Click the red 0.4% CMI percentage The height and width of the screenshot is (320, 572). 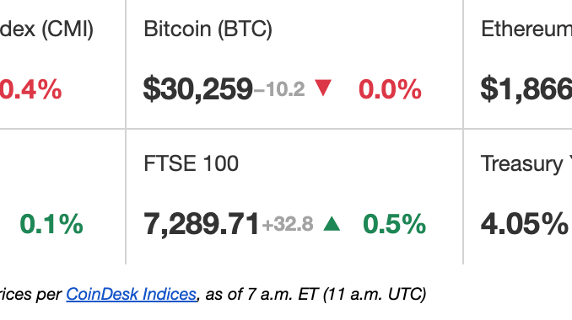30,89
